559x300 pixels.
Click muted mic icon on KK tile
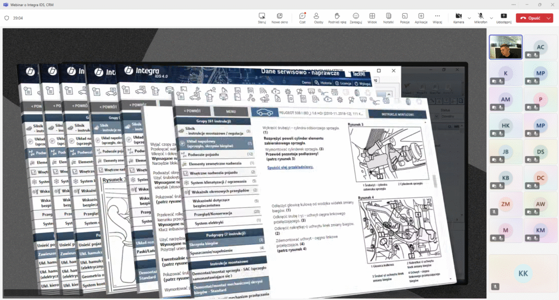pos(495,286)
